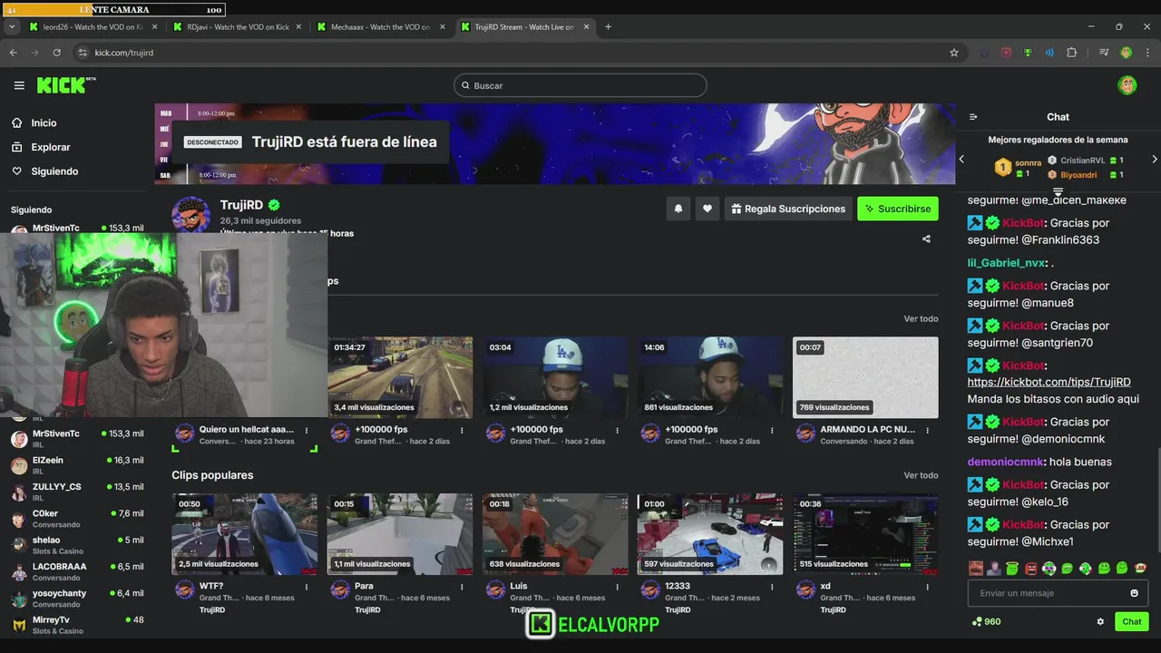The image size is (1161, 653).
Task: Click the 960 channel points icon
Action: [x=977, y=622]
